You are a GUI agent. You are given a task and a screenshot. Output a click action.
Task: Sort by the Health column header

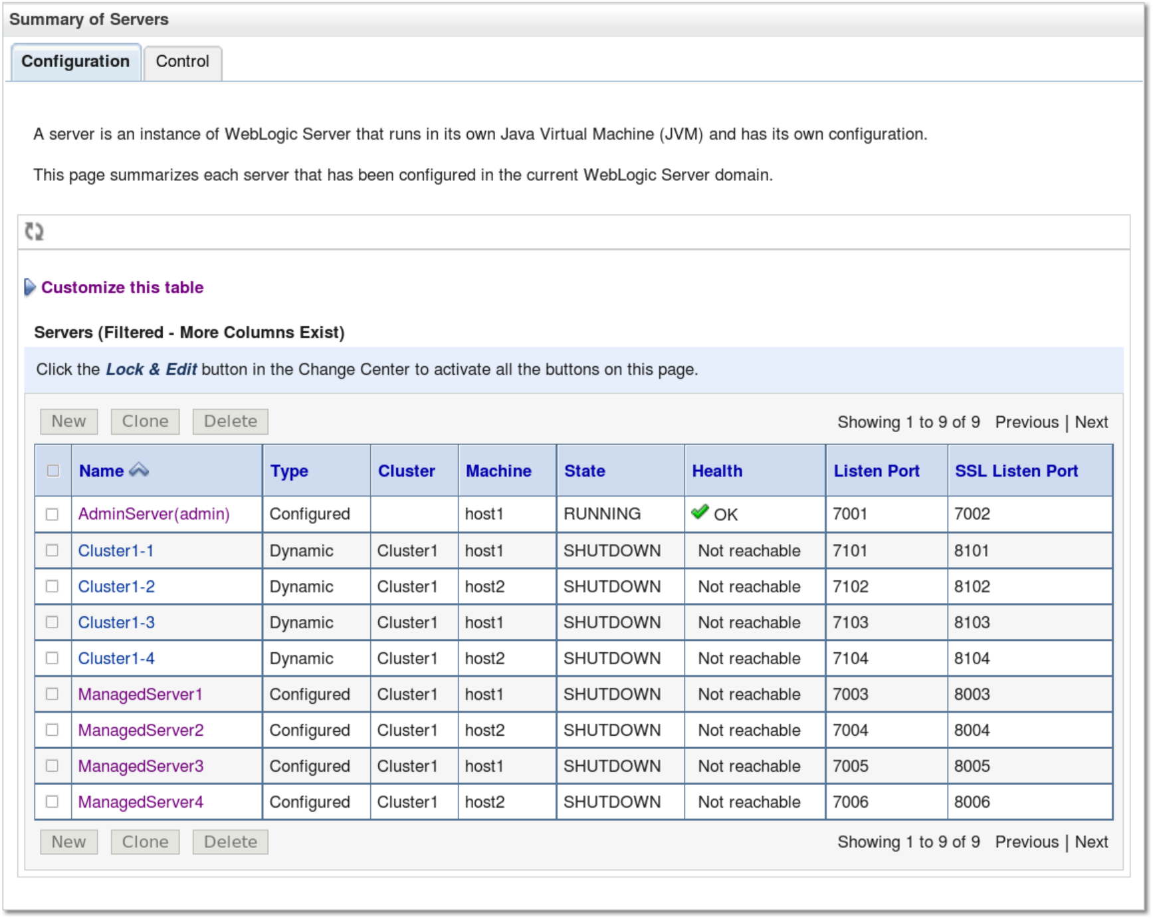[x=717, y=471]
